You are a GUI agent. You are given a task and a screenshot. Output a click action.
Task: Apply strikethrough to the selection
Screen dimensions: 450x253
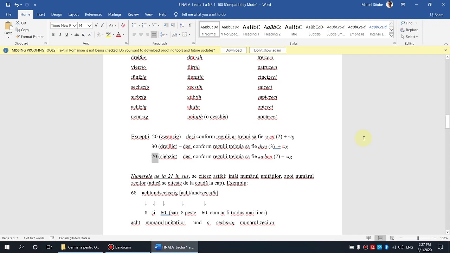(x=77, y=34)
